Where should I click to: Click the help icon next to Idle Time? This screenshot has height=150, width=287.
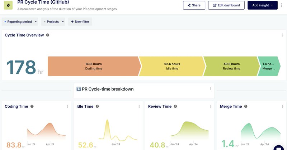click(97, 106)
